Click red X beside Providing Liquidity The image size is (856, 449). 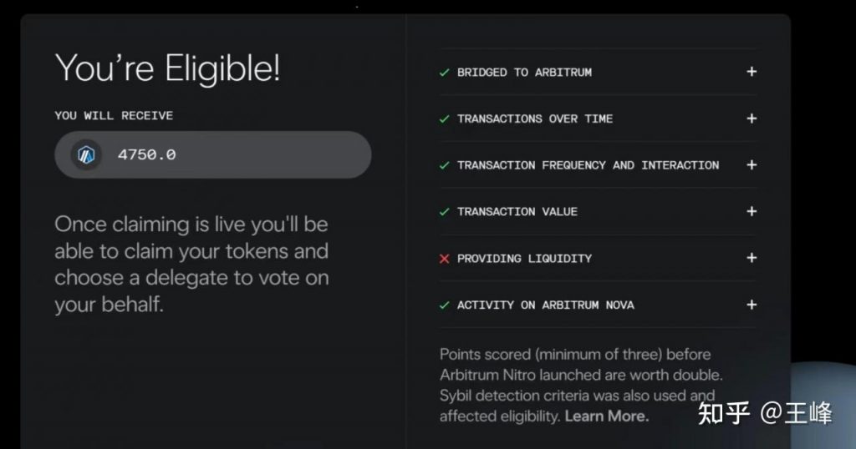[445, 259]
